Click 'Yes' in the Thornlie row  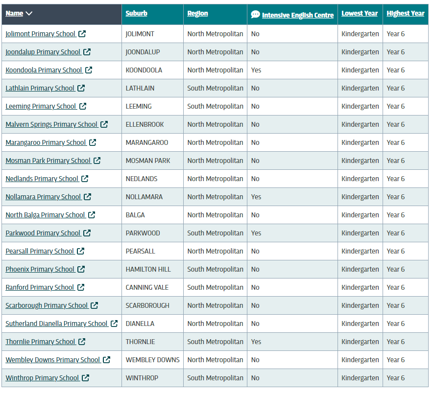(256, 342)
